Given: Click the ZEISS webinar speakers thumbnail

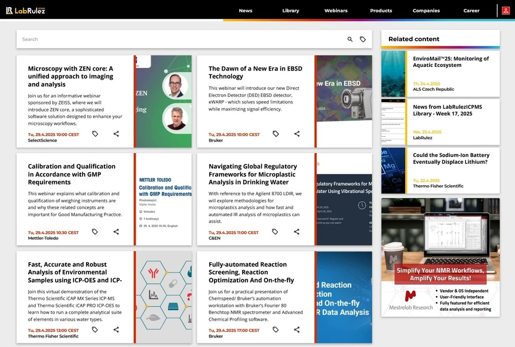Looking at the screenshot, I should click(164, 101).
